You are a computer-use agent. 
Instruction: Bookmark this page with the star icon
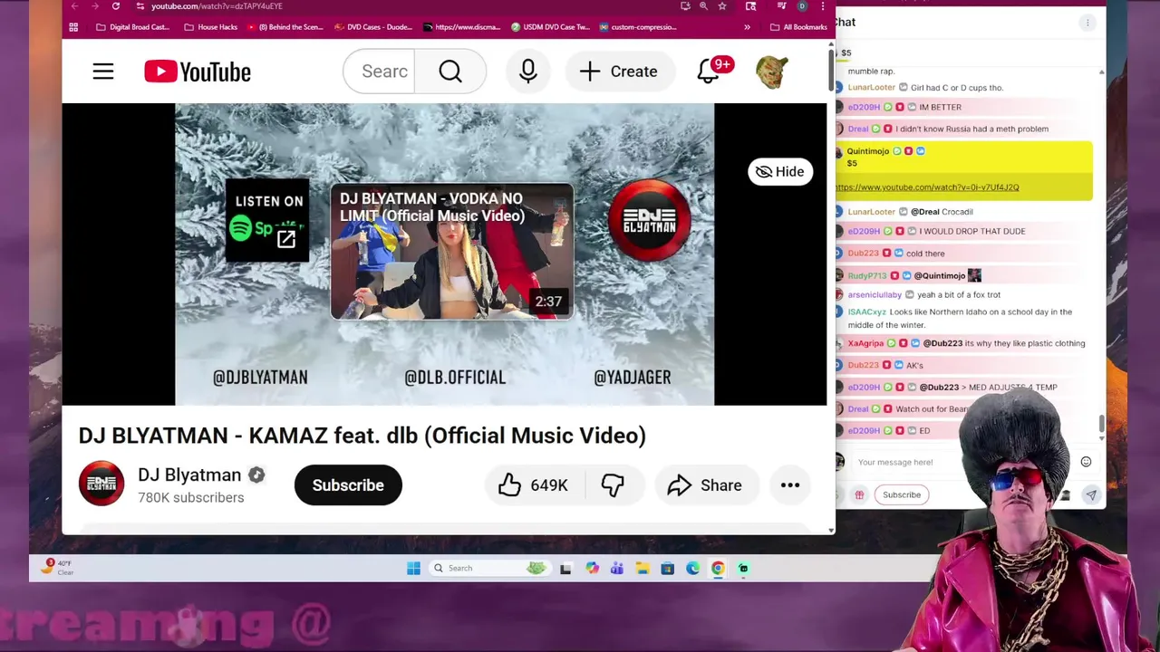pyautogui.click(x=722, y=6)
